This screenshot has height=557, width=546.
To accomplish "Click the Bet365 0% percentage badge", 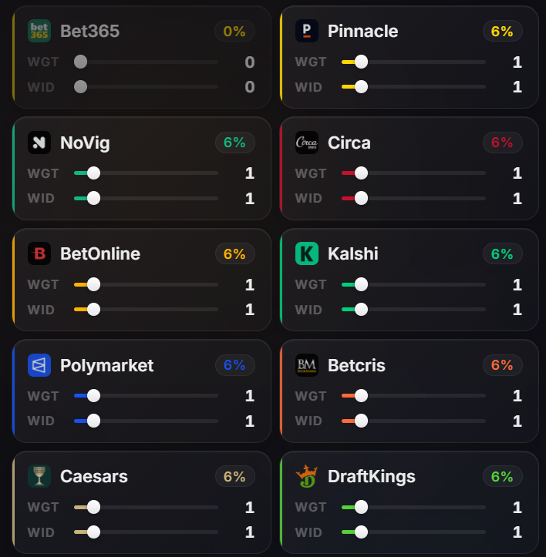I will (234, 31).
